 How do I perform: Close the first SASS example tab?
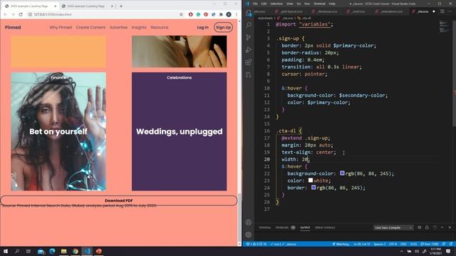coord(56,6)
